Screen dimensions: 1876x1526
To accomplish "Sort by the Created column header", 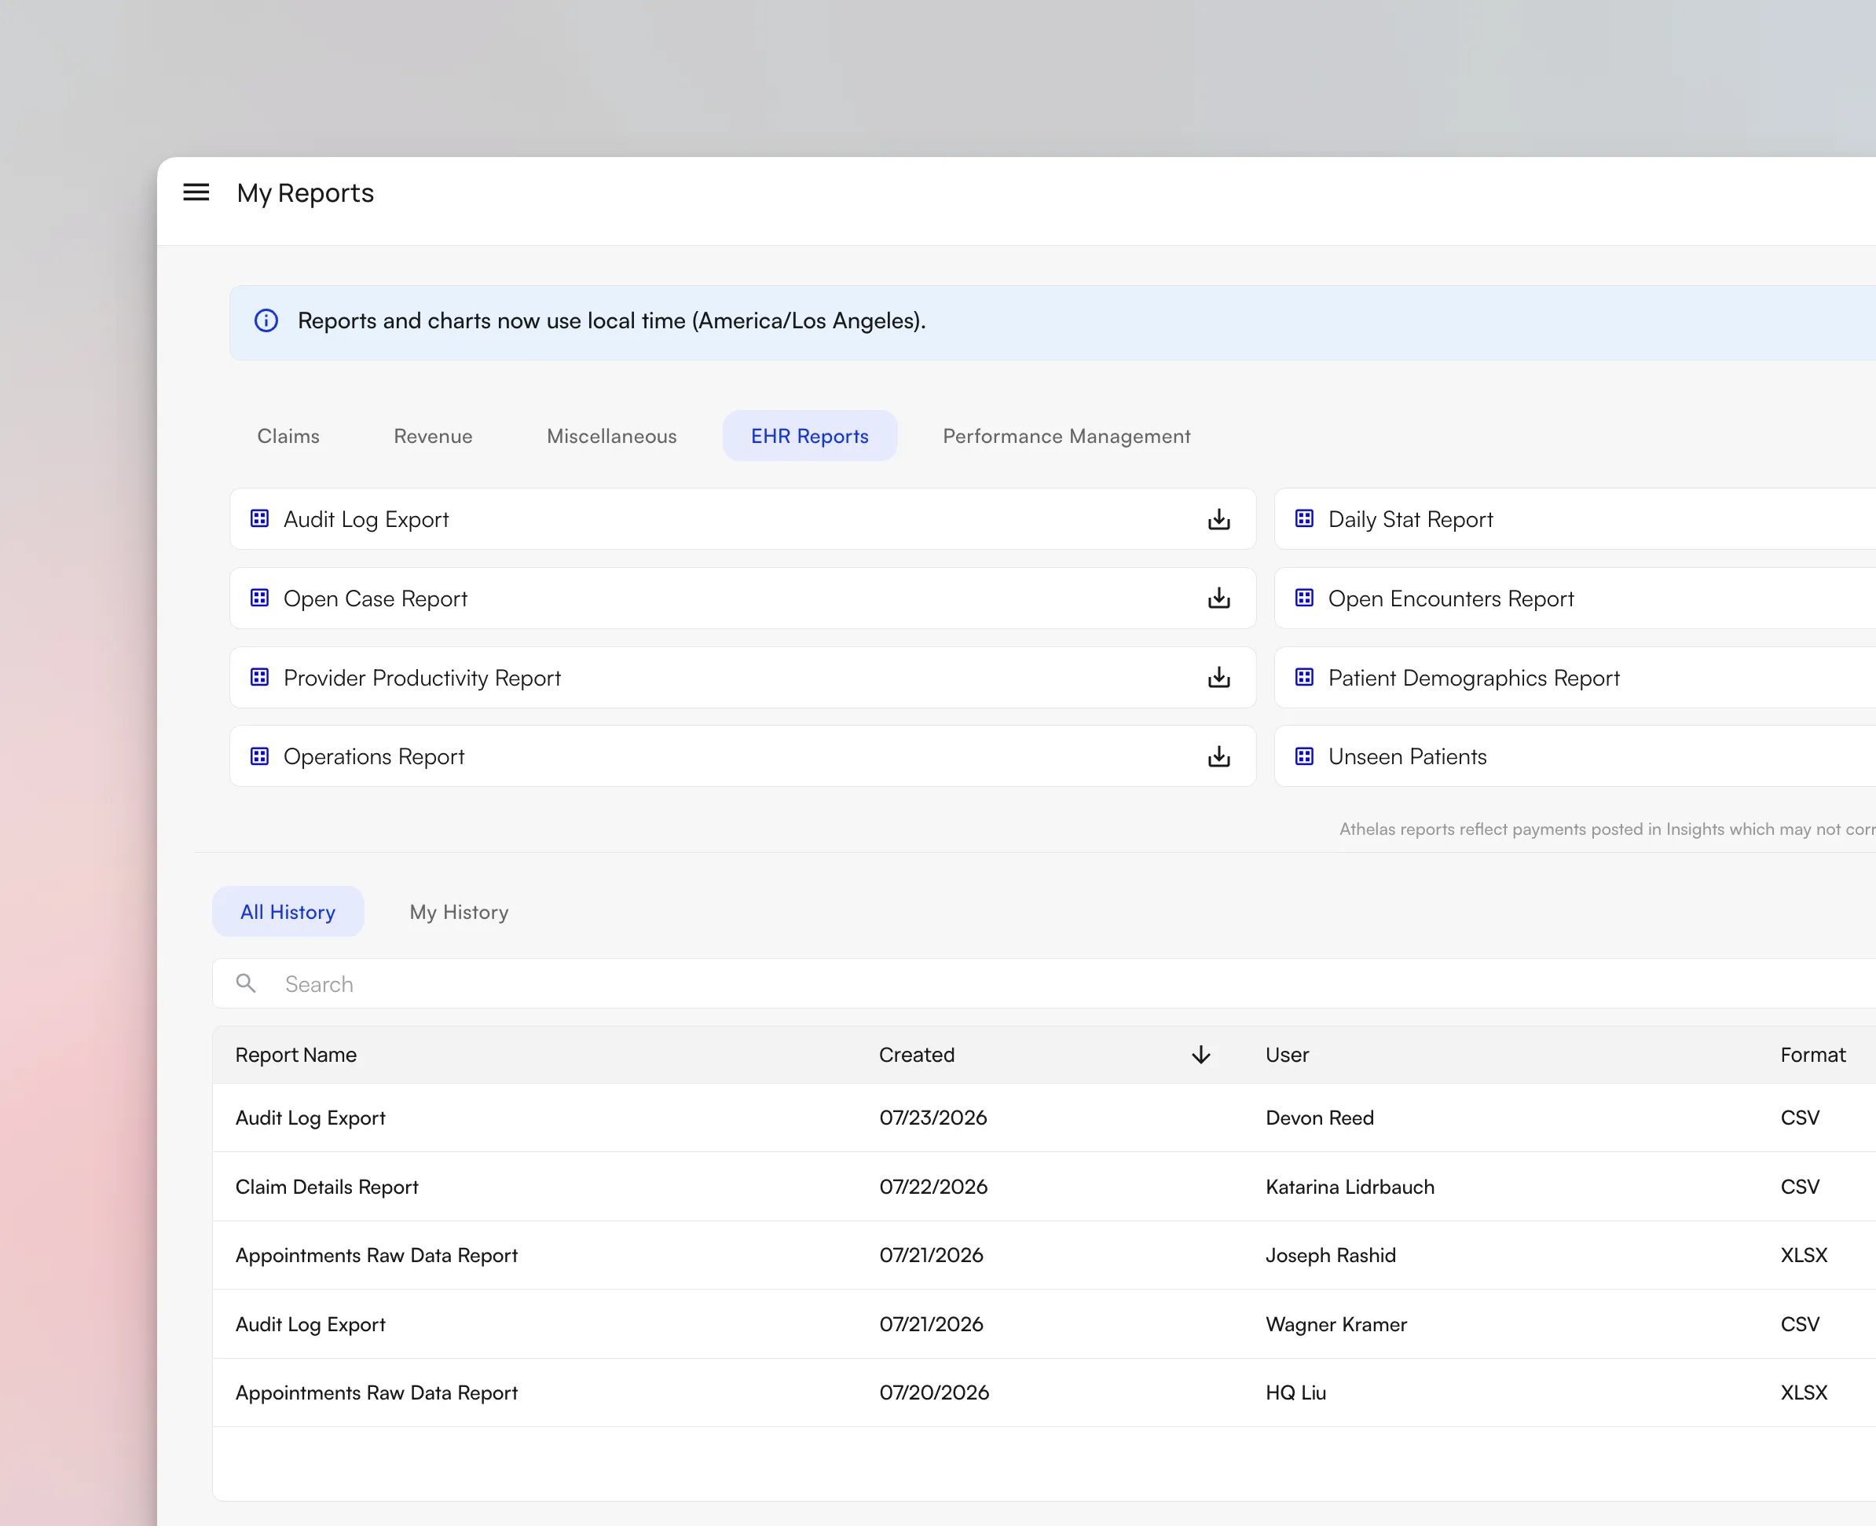I will (917, 1055).
